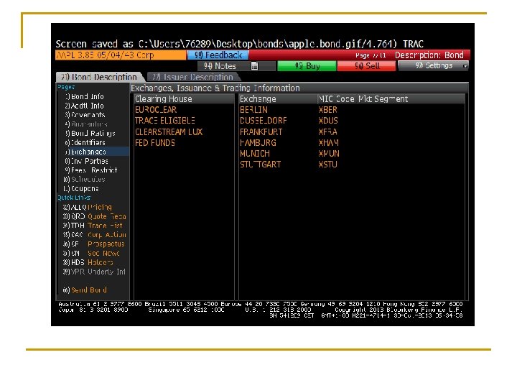This screenshot has width=517, height=388.
Task: Open the Bond Ratings page
Action: click(90, 134)
